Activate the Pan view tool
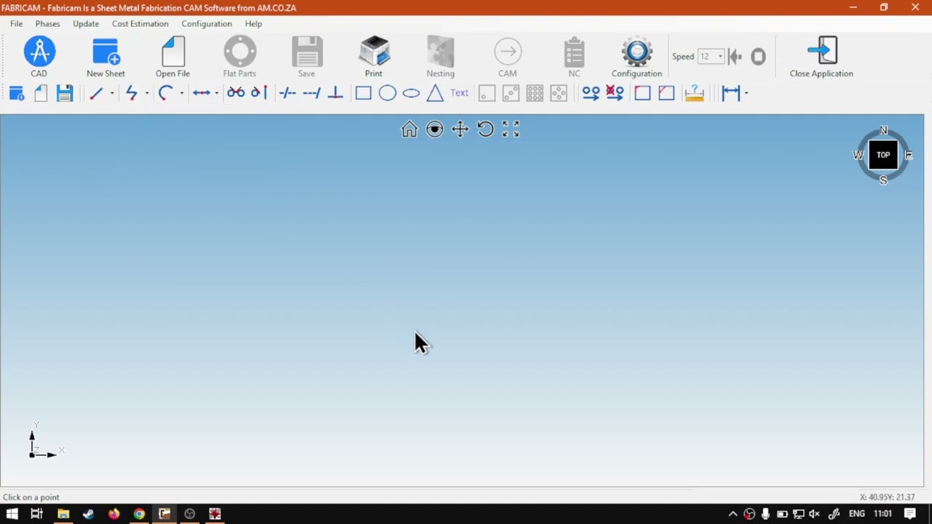This screenshot has width=932, height=524. [x=460, y=130]
